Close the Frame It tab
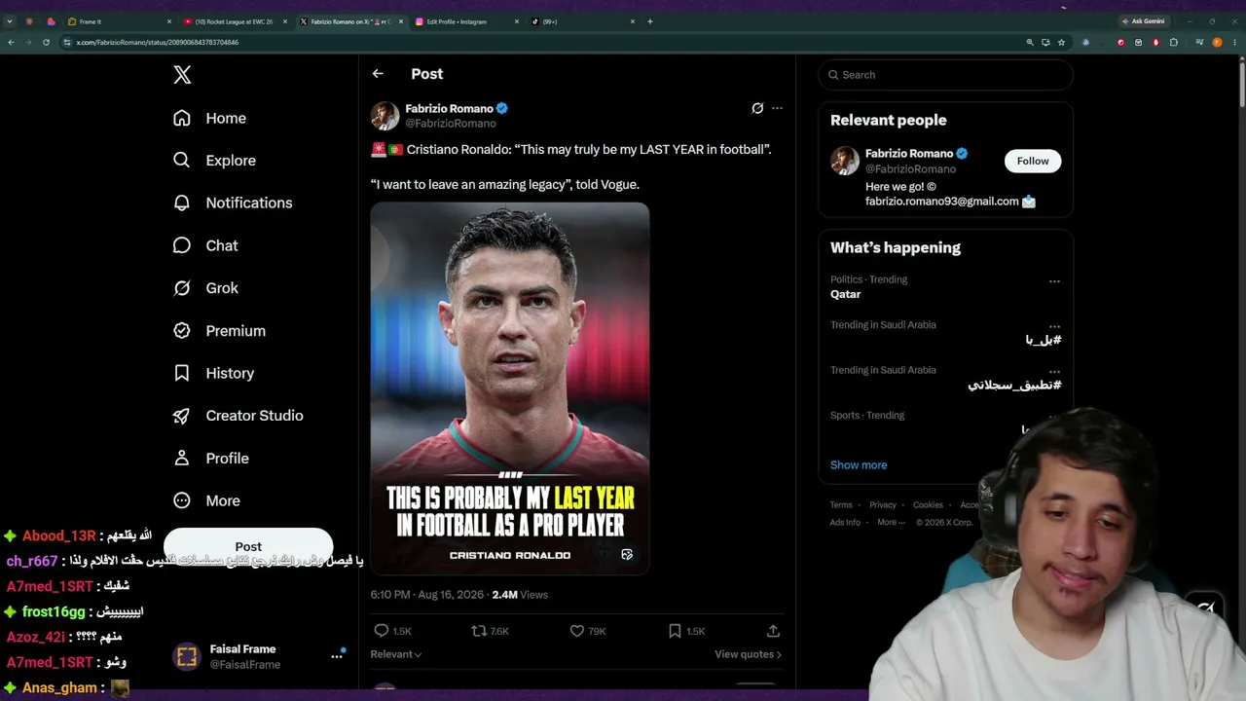This screenshot has width=1246, height=701. coord(169,21)
